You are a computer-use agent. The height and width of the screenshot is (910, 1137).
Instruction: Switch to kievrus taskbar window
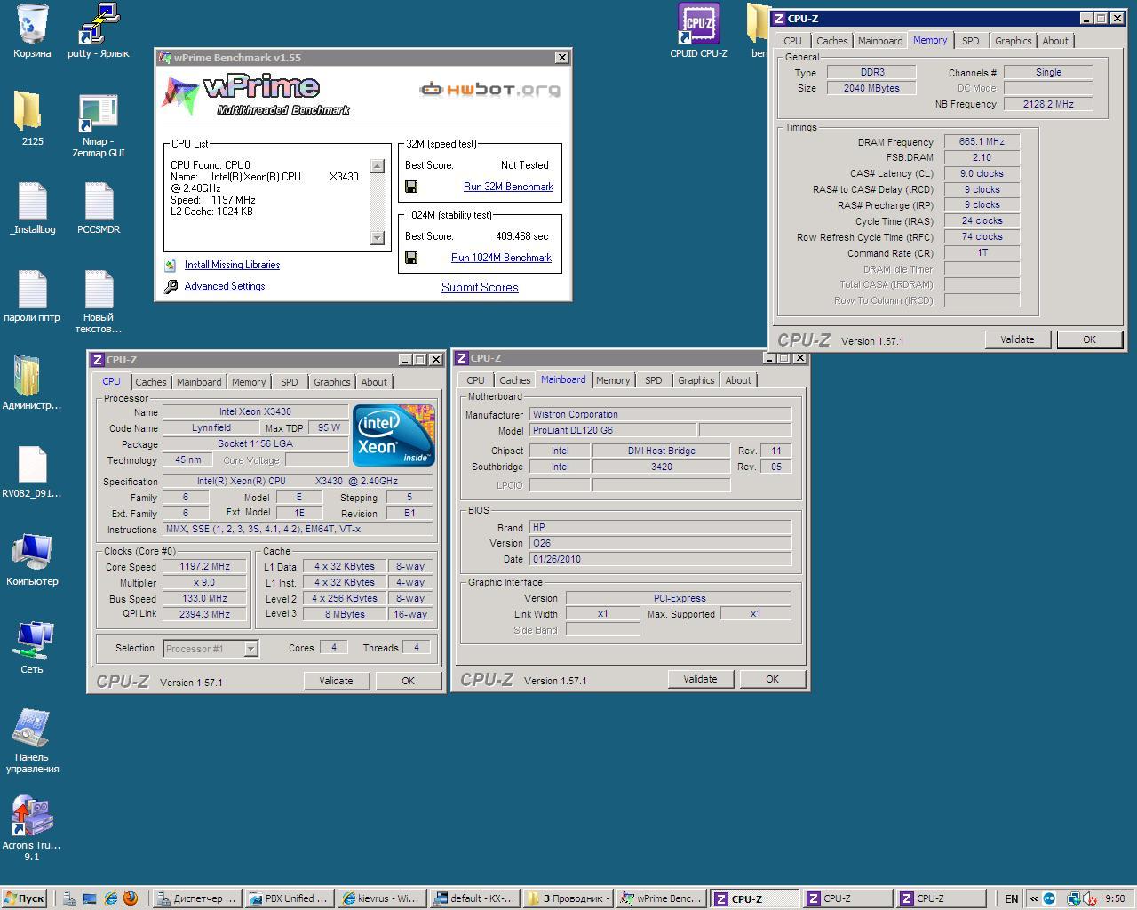[x=382, y=898]
